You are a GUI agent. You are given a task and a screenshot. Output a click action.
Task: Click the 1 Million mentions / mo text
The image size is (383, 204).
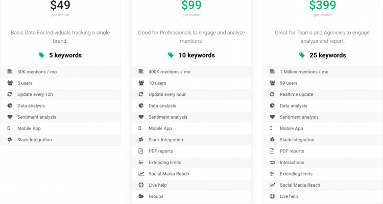[304, 72]
